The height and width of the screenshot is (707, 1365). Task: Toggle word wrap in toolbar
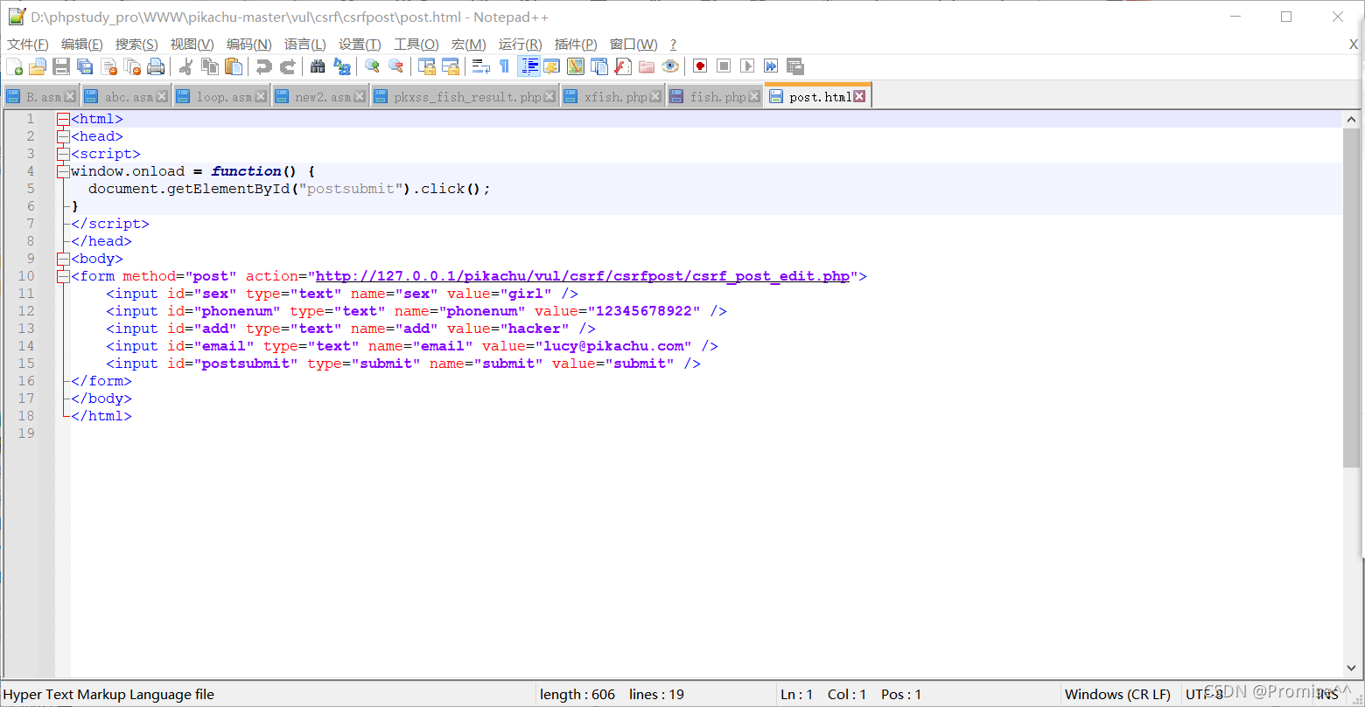480,66
